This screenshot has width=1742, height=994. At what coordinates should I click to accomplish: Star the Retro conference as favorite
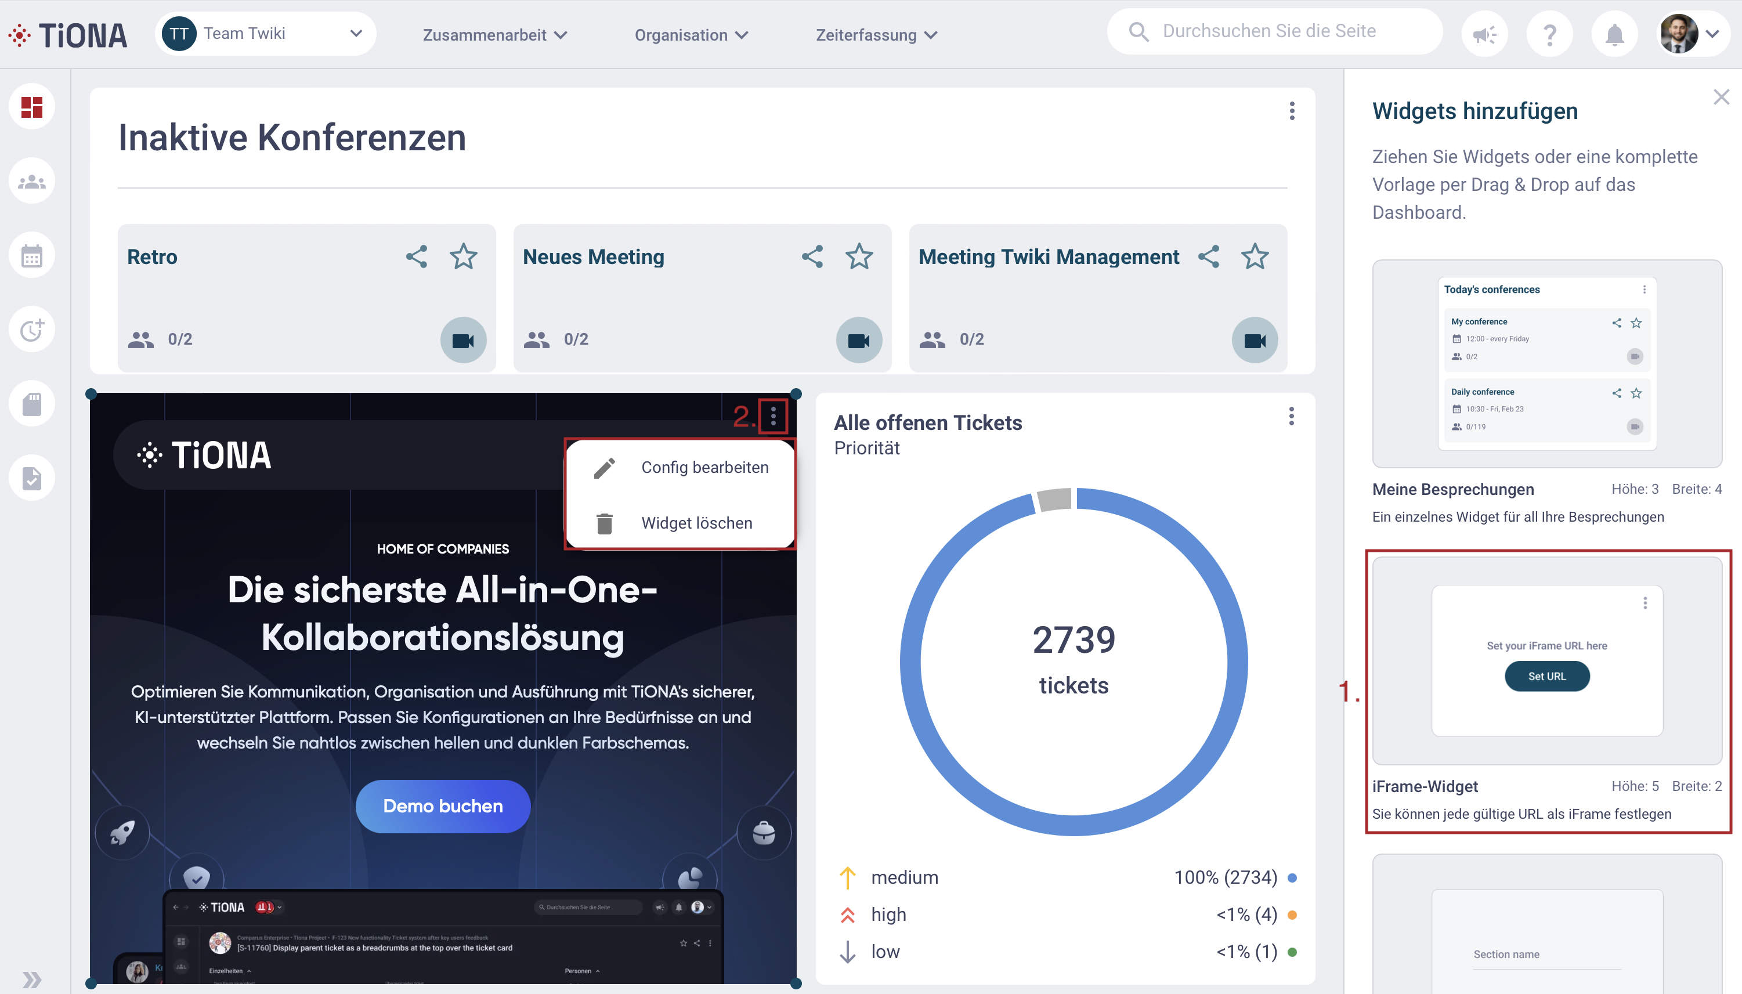(464, 256)
